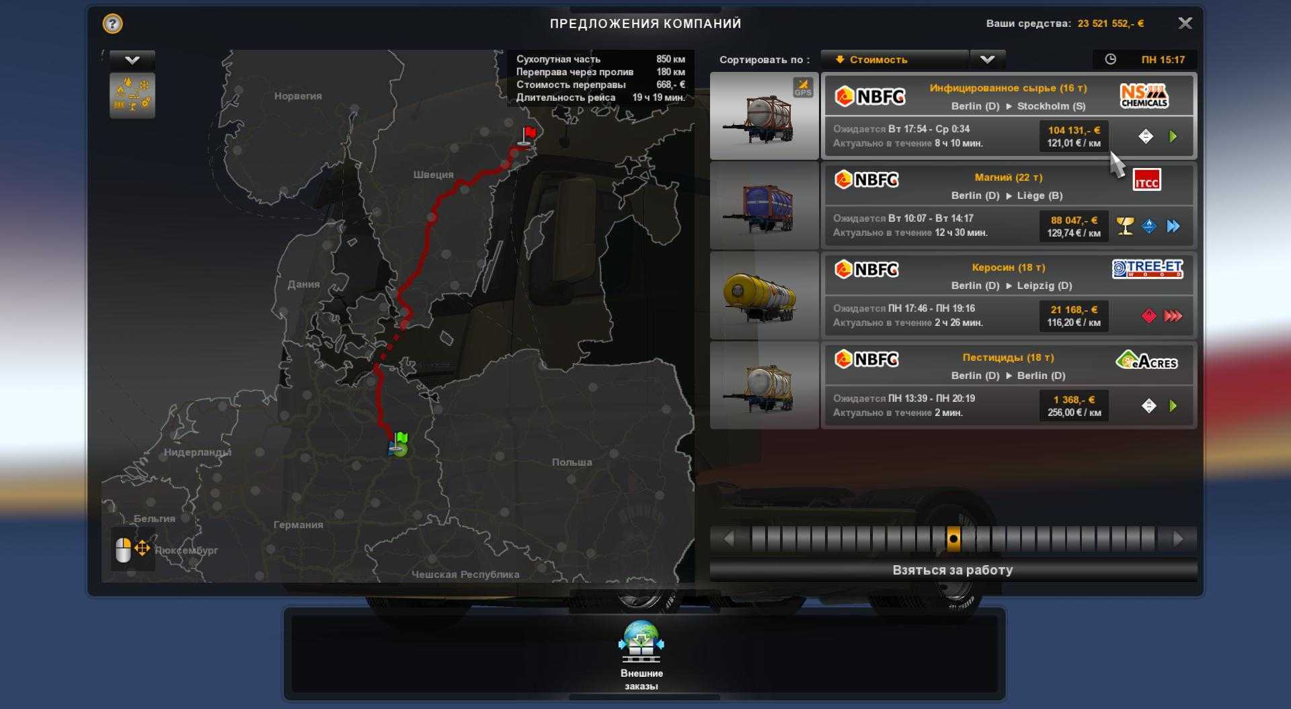Click the Сухопутная часть 850 км line

tap(600, 59)
